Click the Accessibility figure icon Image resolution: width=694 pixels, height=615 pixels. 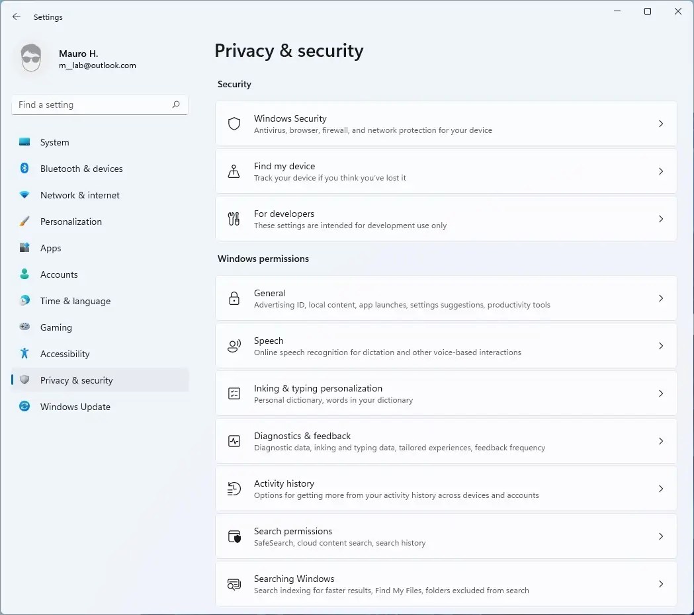24,353
